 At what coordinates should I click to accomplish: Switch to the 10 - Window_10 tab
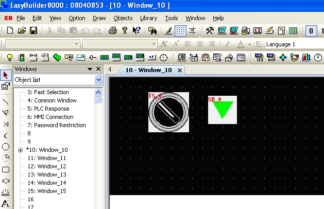[x=148, y=70]
